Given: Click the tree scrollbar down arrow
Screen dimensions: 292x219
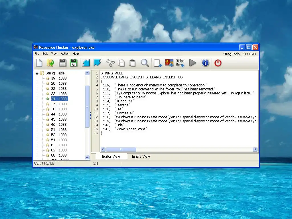Looking at the screenshot, I should (87, 157).
